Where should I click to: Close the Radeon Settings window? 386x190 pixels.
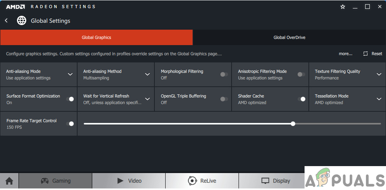click(379, 7)
